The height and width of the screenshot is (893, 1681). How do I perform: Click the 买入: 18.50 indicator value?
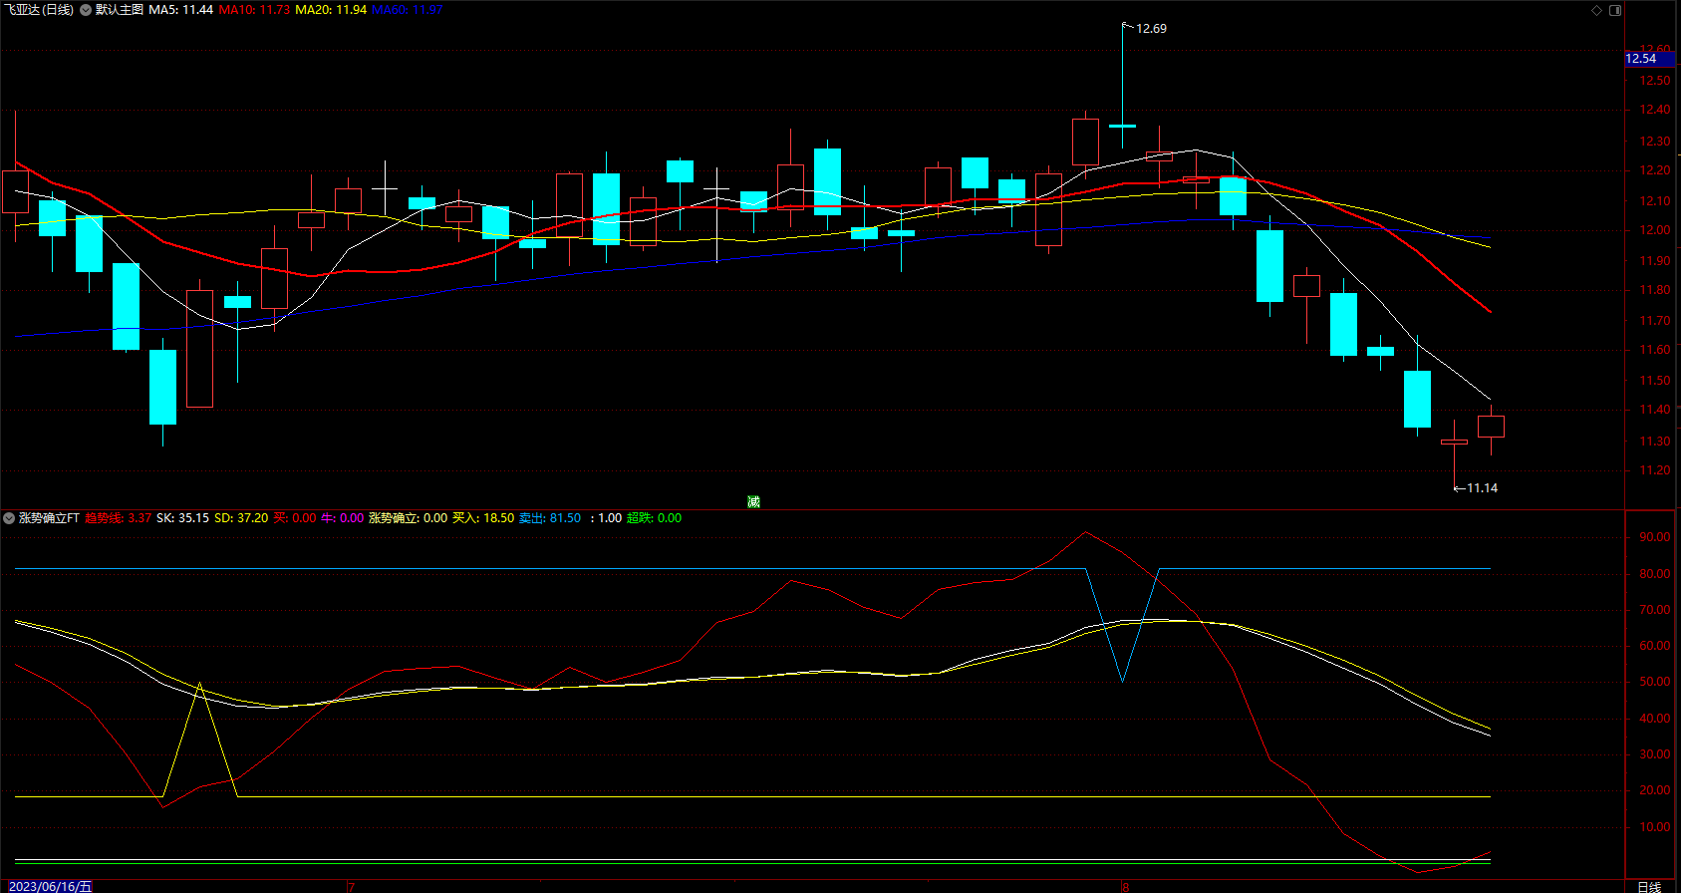[483, 518]
